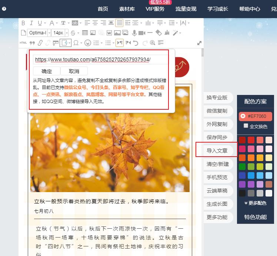Open the VIP服务 menu

pyautogui.click(x=155, y=9)
